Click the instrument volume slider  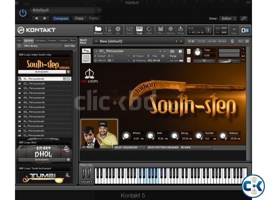point(229,61)
